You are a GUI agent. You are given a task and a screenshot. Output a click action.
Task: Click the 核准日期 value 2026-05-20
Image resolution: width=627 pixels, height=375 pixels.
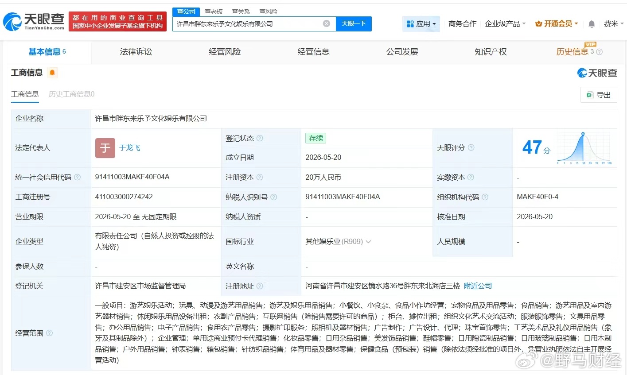(x=534, y=217)
